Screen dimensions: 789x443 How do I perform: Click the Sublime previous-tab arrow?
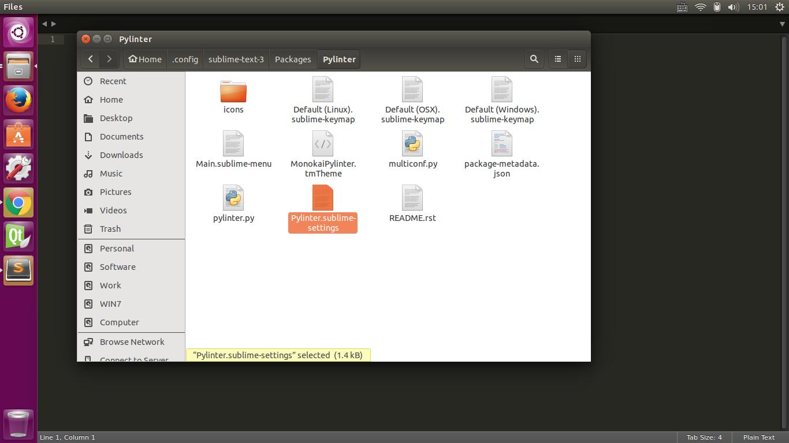tap(44, 24)
